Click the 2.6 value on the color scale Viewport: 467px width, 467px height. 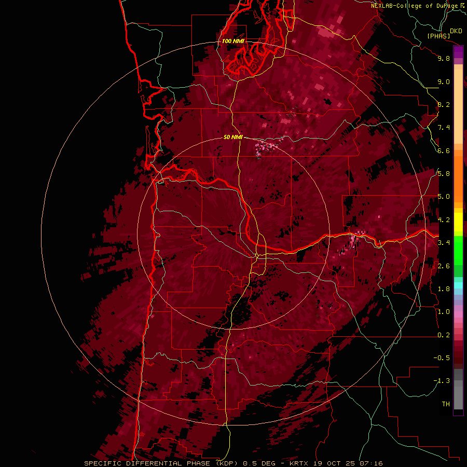coord(444,266)
